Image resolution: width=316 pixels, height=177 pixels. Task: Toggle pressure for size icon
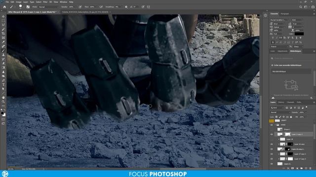[143, 7]
